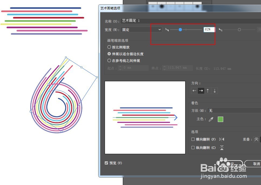261x185 pixels.
Task: Set brush direction to downward arrow
Action: [215, 91]
